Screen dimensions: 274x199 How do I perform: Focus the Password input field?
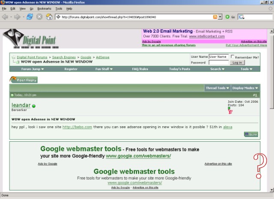click(x=219, y=62)
